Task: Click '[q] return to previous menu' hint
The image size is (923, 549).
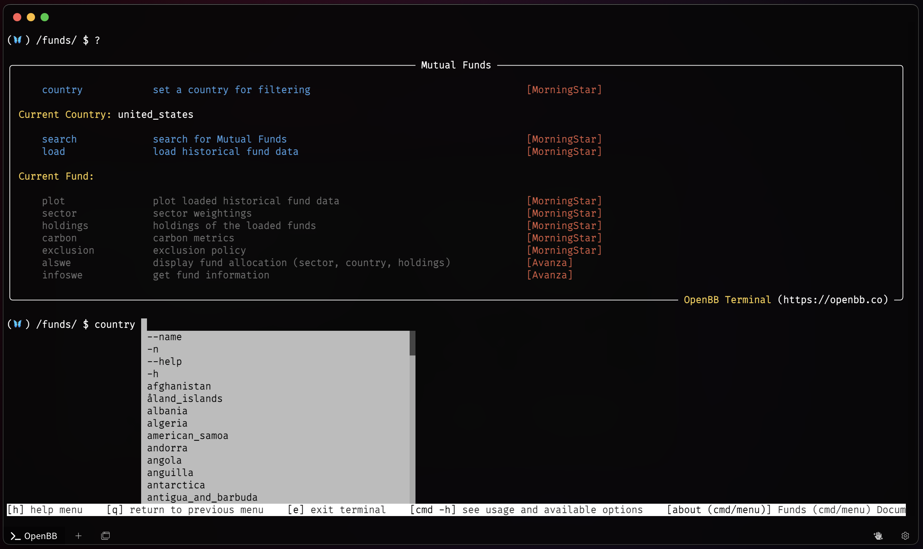Action: [185, 510]
